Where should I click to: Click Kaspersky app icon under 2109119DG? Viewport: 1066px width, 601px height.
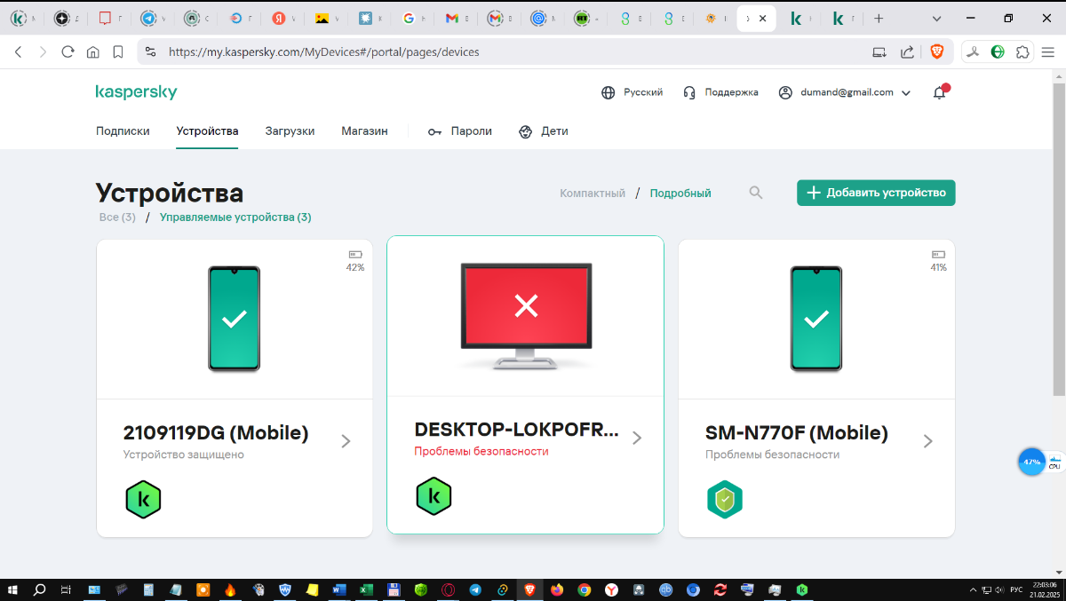click(143, 500)
